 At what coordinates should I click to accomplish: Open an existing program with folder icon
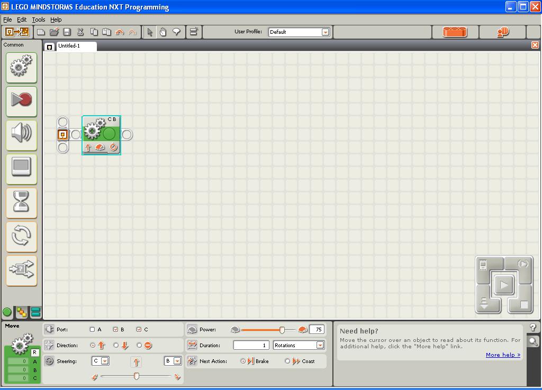click(54, 32)
